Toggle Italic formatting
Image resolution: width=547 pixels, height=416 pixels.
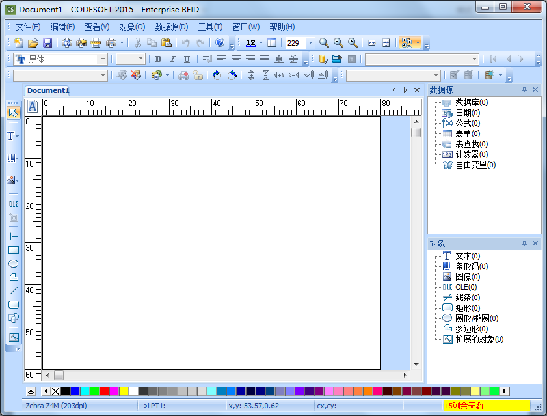172,59
